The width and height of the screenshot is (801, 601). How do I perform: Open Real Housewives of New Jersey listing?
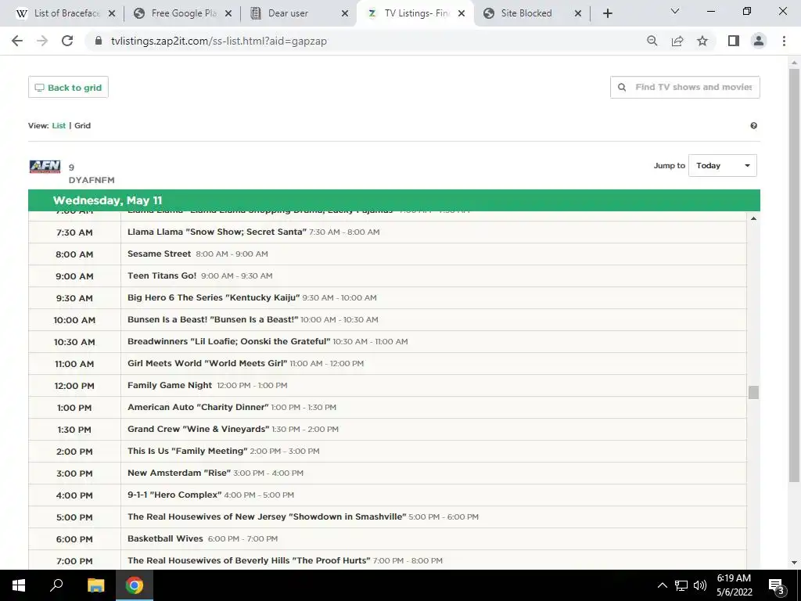pyautogui.click(x=267, y=517)
